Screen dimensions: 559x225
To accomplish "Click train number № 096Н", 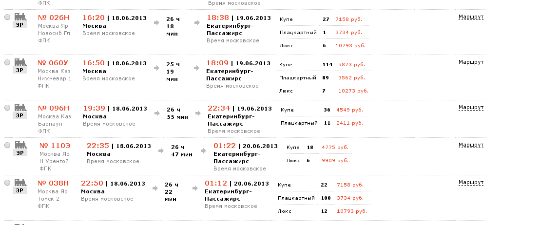I will pyautogui.click(x=54, y=108).
